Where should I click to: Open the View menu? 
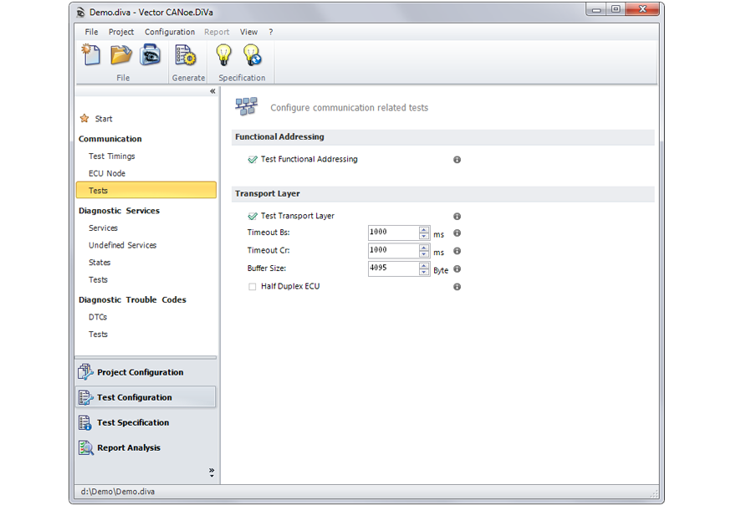coord(248,32)
